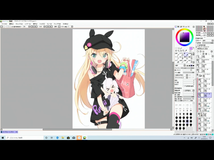
Task: Open the drawing quality dropdown
Action: point(193,90)
